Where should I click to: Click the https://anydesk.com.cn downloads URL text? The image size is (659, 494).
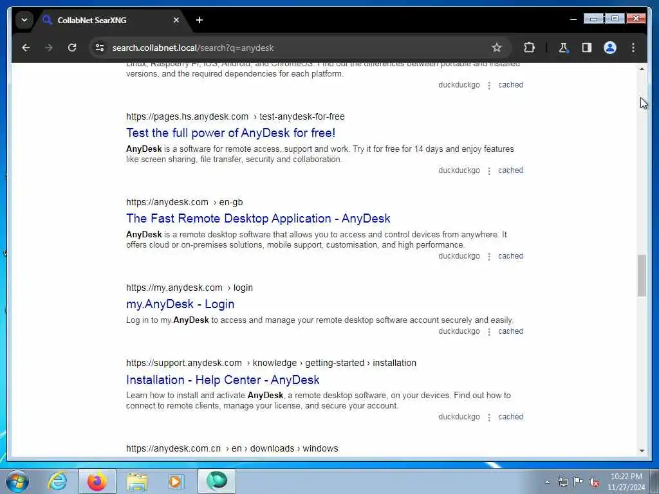pyautogui.click(x=232, y=448)
